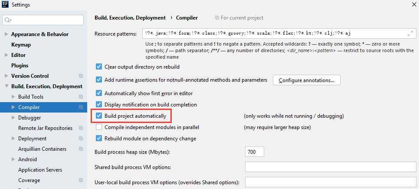
Task: Click the project-scope icon beside Remote Jar Repositories
Action: (x=81, y=128)
